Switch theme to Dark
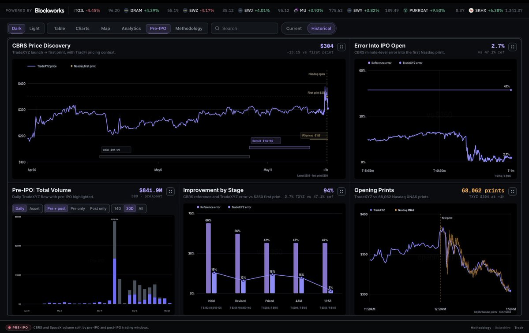The width and height of the screenshot is (529, 333). 16,28
